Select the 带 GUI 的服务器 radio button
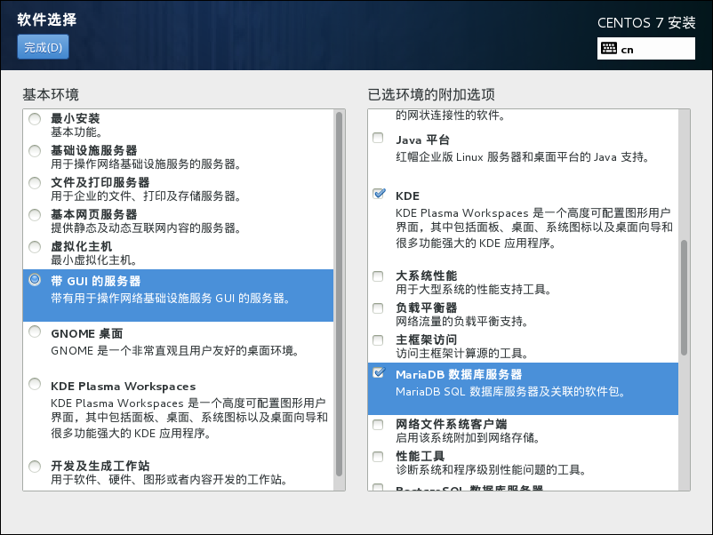Screen dimensions: 713x535 pyautogui.click(x=35, y=280)
